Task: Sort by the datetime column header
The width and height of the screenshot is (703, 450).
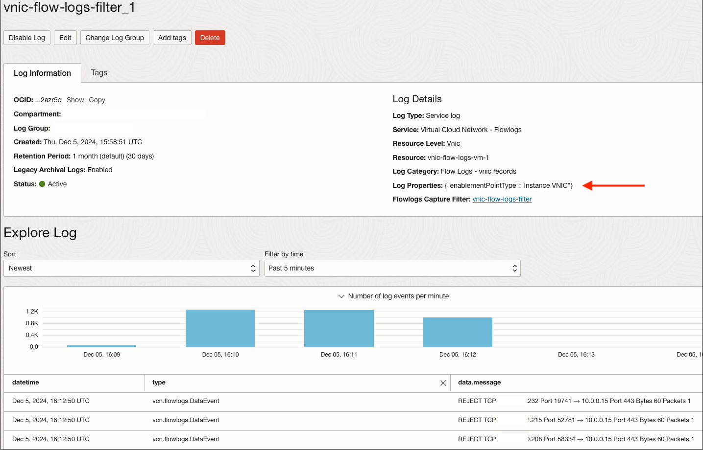Action: click(x=25, y=382)
